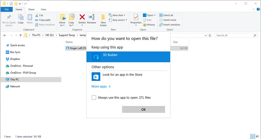Open Dropbox in sidebar
The width and height of the screenshot is (261, 139).
[13, 59]
